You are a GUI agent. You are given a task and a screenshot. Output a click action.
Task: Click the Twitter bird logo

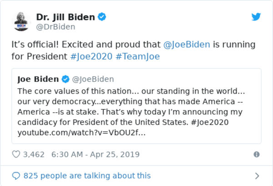pyautogui.click(x=256, y=17)
